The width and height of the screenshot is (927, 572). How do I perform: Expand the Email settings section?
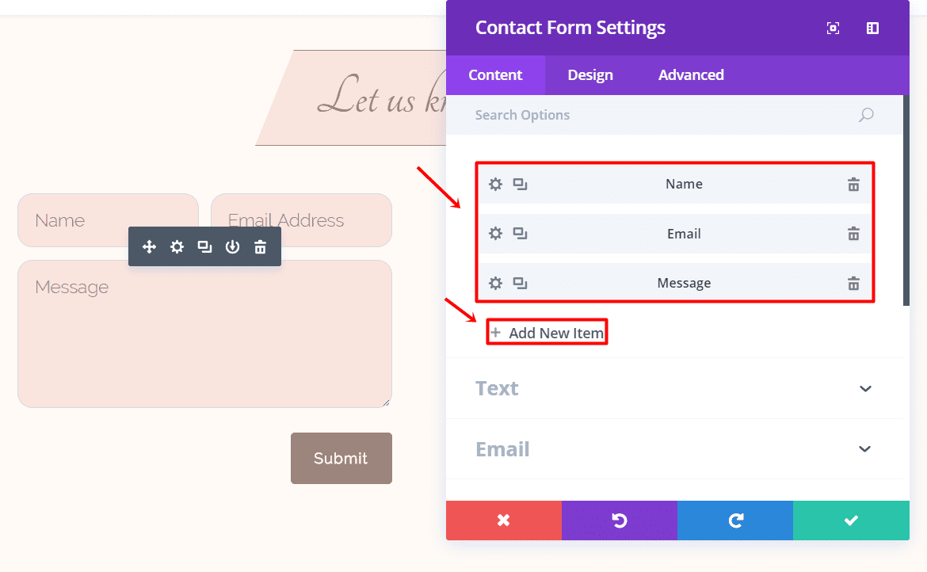865,449
